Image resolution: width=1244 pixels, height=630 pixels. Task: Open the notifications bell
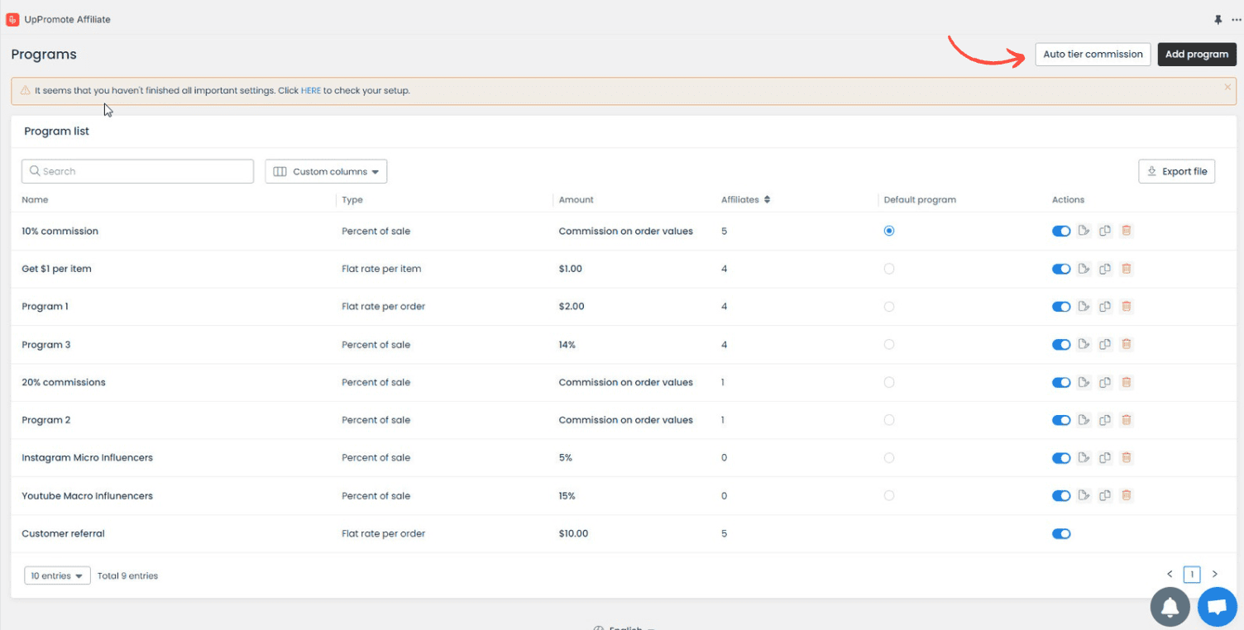(x=1170, y=608)
